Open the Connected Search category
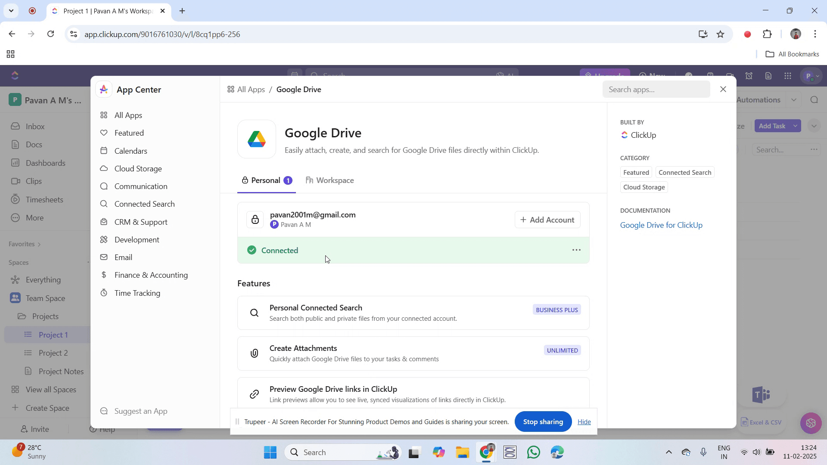 [x=144, y=204]
